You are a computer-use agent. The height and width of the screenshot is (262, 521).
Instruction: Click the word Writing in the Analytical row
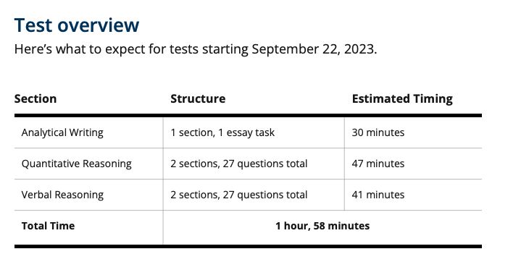(86, 132)
